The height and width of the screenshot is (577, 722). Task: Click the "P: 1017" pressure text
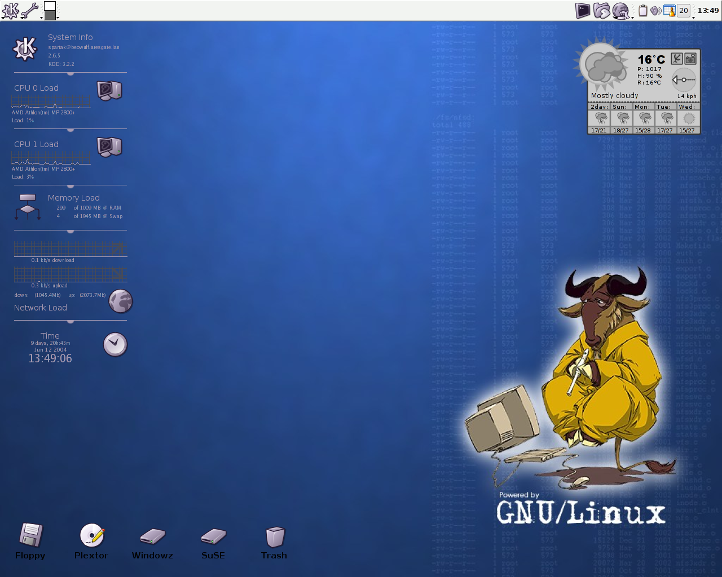pos(649,69)
